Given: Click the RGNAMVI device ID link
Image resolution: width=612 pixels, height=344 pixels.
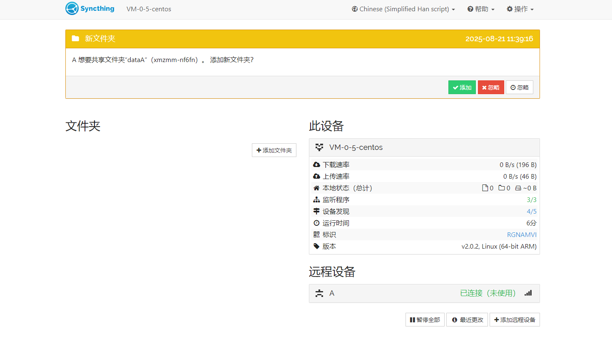Looking at the screenshot, I should (x=522, y=234).
